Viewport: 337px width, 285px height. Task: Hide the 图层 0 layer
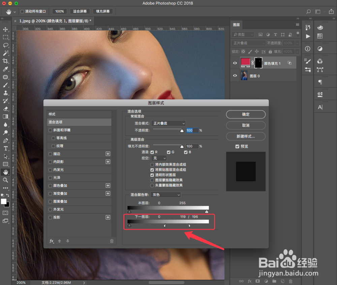coord(235,75)
